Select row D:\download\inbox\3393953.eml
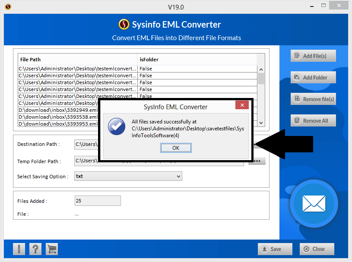The image size is (352, 262). pyautogui.click(x=58, y=124)
